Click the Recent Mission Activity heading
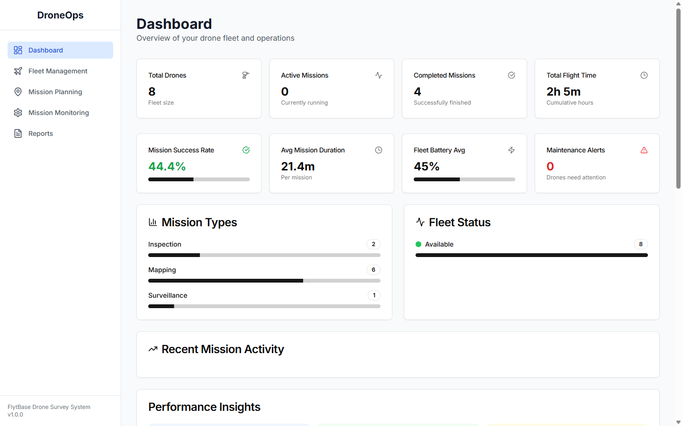This screenshot has width=682, height=426. pos(223,349)
